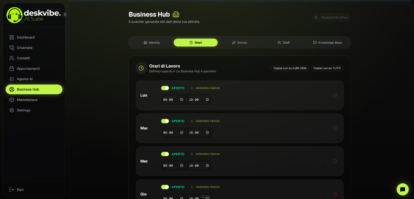The width and height of the screenshot is (414, 199).
Task: Click the Nessuna Modifica save button
Action: click(x=331, y=17)
